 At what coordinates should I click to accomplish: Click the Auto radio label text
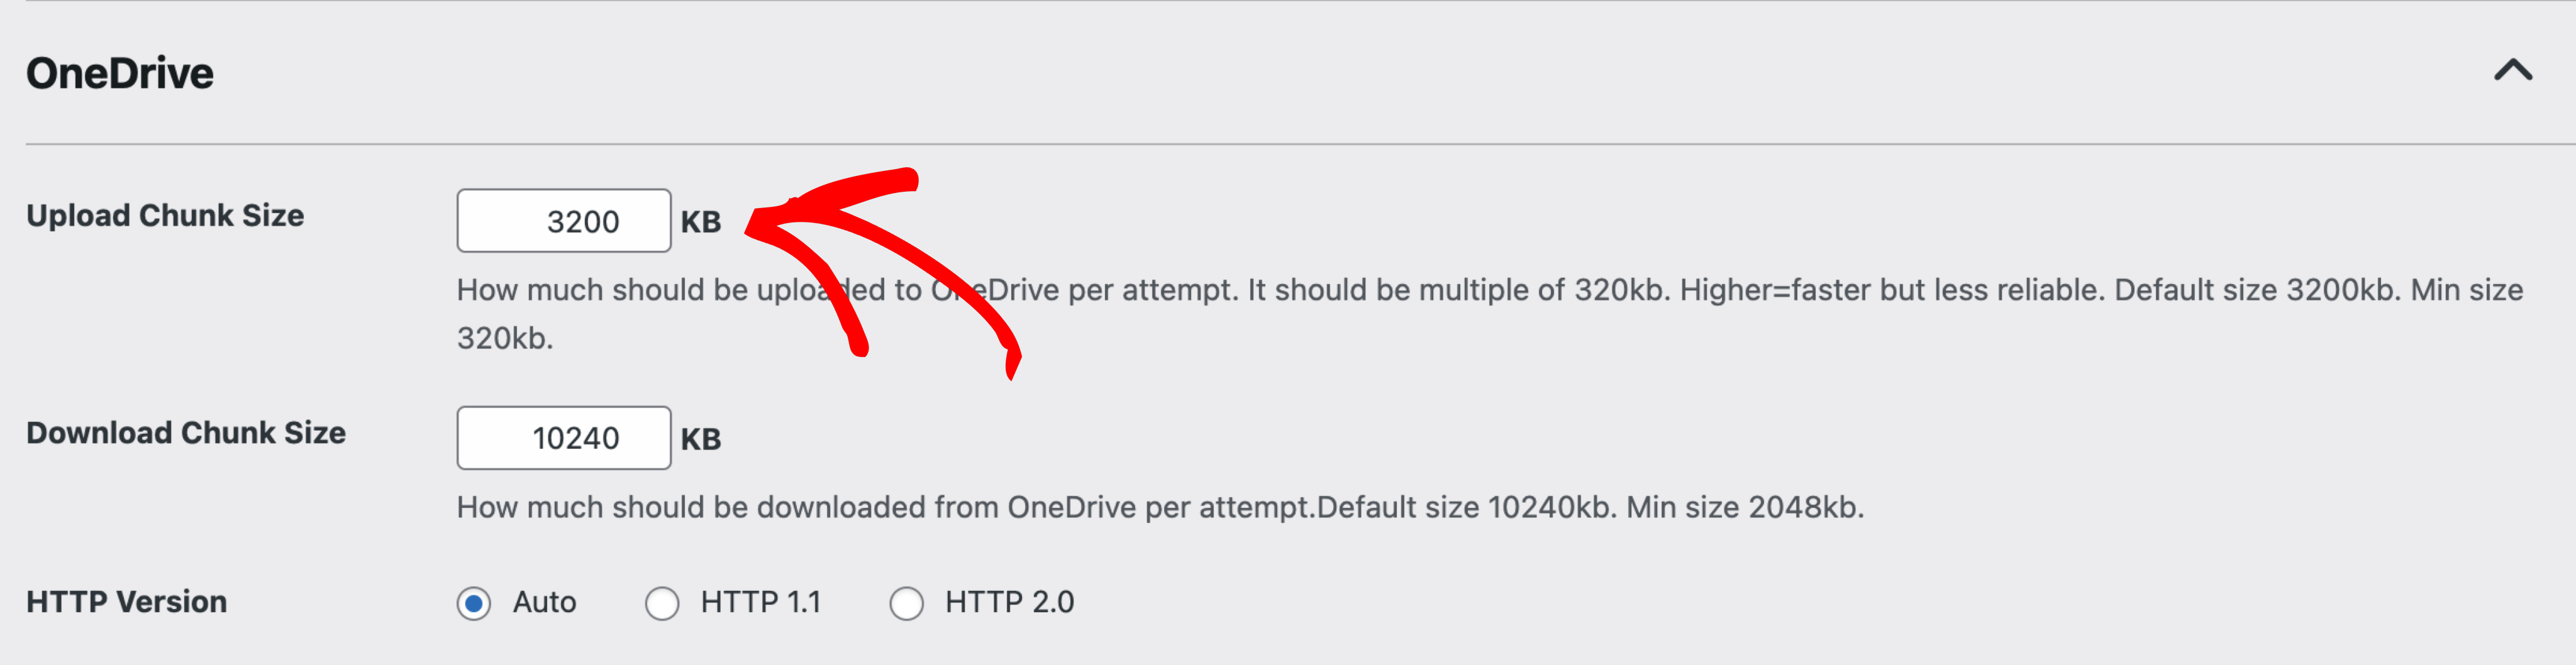click(544, 602)
